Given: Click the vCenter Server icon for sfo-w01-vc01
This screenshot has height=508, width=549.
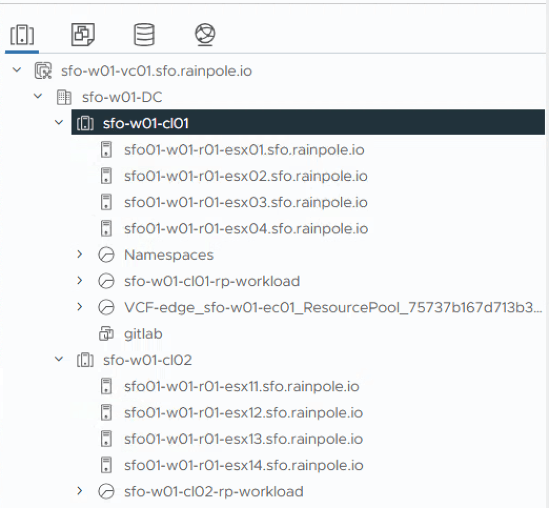Looking at the screenshot, I should coord(43,71).
